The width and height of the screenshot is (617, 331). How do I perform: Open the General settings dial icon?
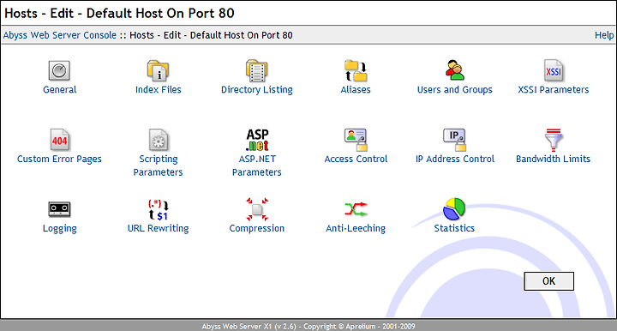coord(59,70)
